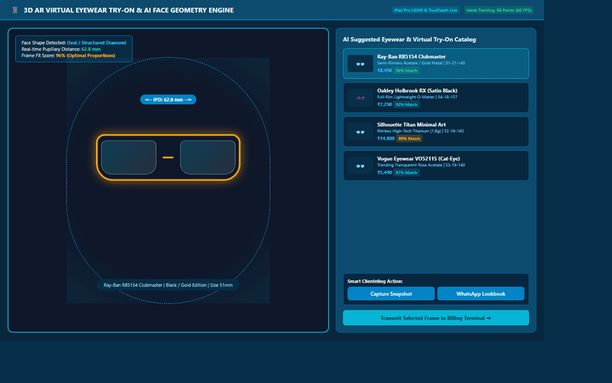Click AI Suggested Eyewear & Virtual Try-On Catalog heading
This screenshot has height=383, width=612.
click(409, 39)
